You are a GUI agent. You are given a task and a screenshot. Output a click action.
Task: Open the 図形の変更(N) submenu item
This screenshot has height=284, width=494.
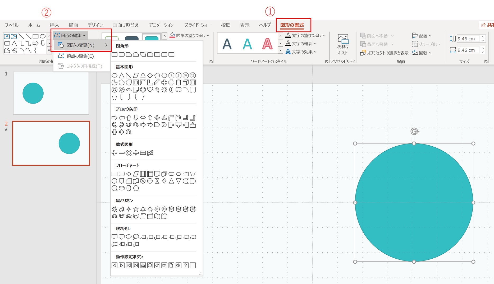(x=82, y=45)
